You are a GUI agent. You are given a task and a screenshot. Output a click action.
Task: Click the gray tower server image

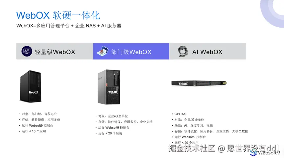[109, 87]
